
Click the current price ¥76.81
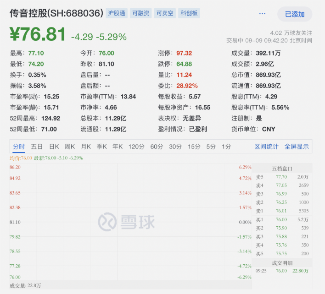38,34
